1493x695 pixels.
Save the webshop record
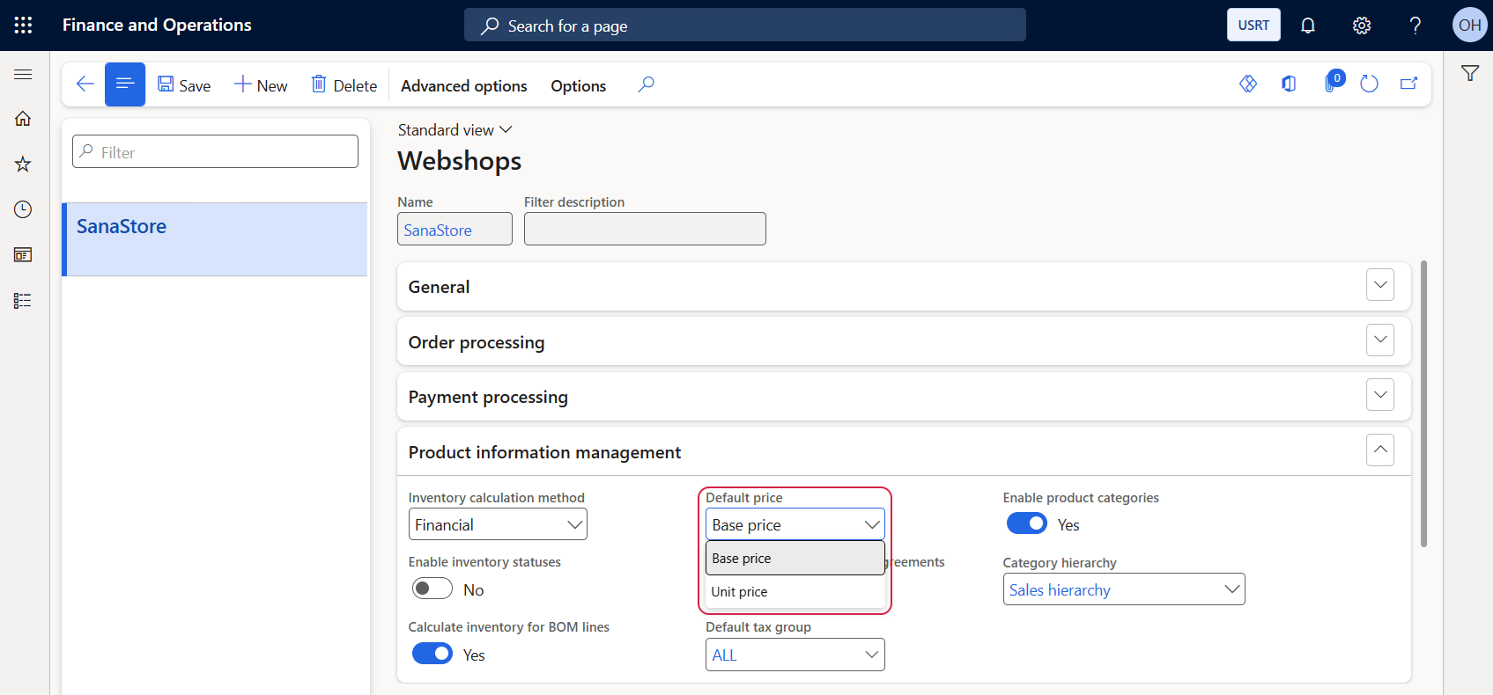(x=184, y=85)
